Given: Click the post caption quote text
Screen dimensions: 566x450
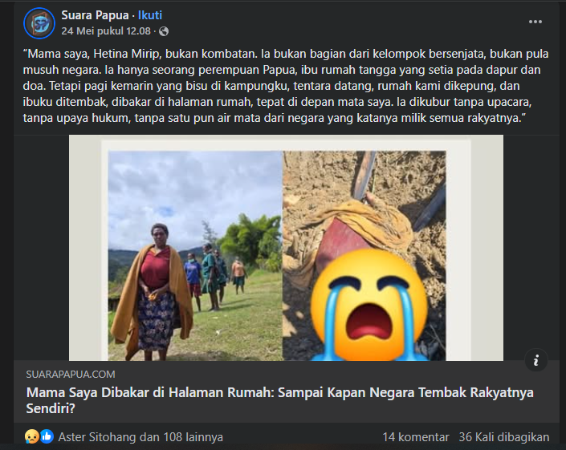Looking at the screenshot, I should [x=286, y=86].
